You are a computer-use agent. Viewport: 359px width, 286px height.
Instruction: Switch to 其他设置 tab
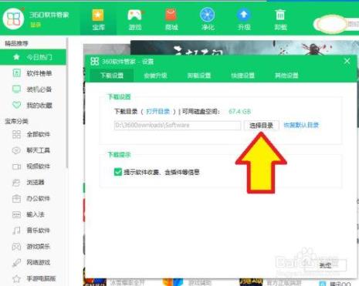(x=286, y=76)
